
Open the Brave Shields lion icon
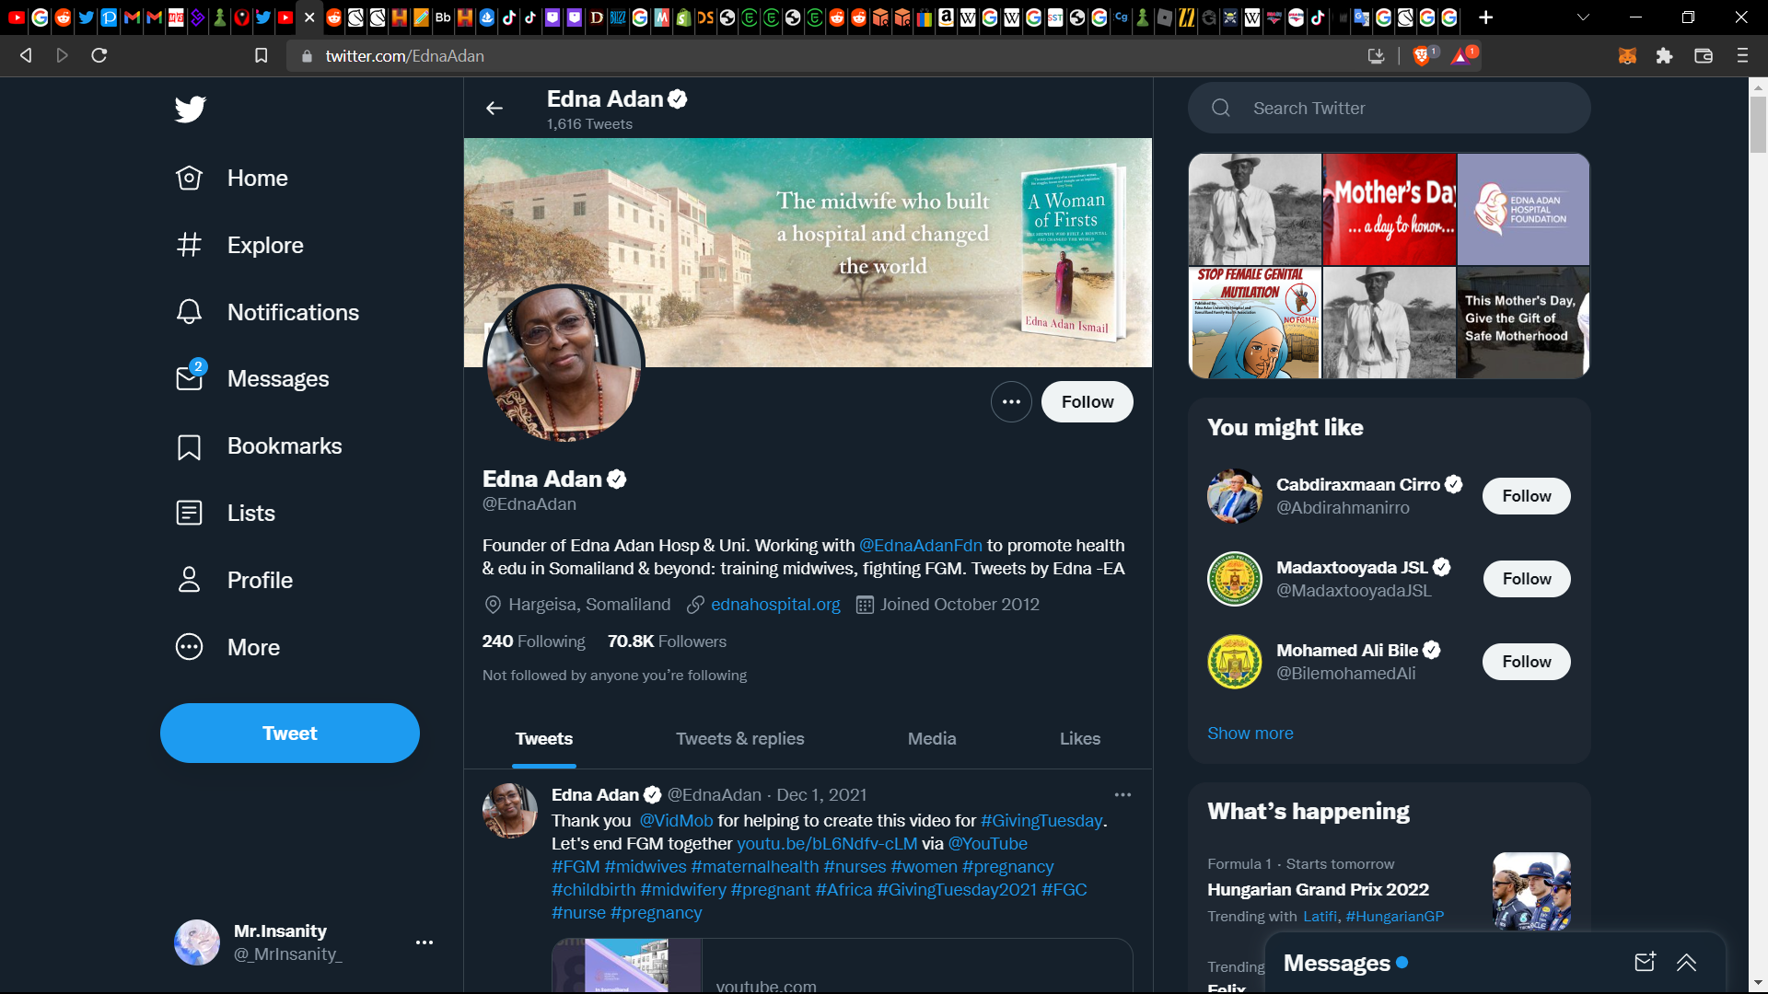tap(1421, 56)
